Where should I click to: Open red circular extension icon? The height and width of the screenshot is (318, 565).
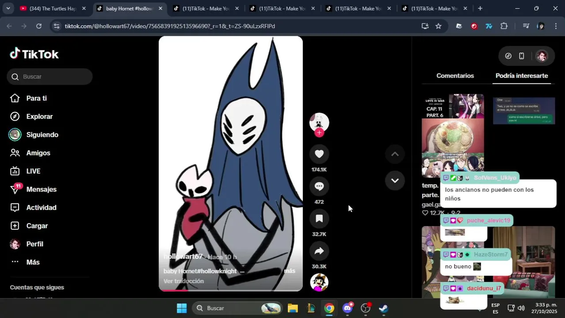click(x=474, y=26)
